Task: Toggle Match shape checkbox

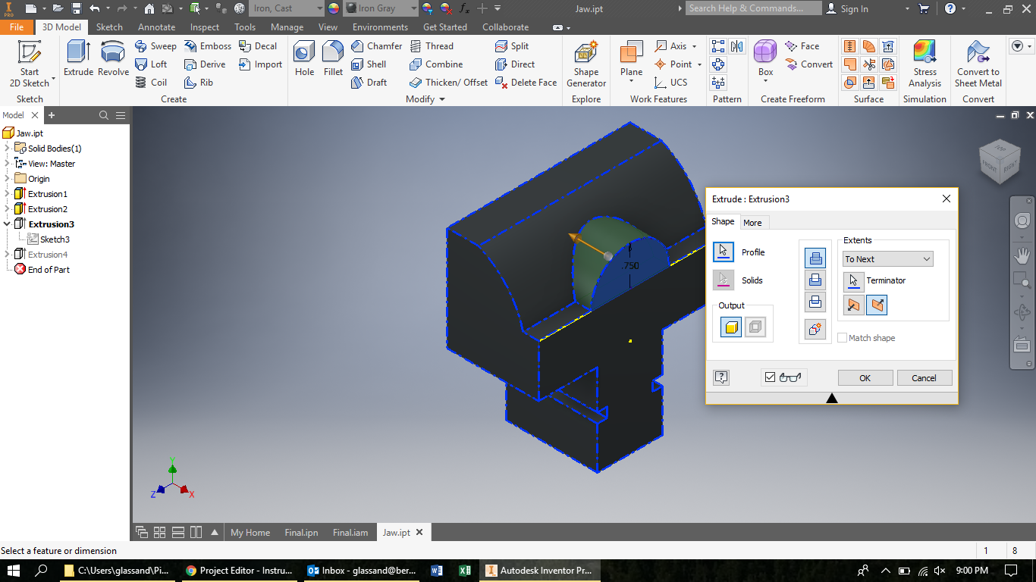Action: (x=842, y=338)
